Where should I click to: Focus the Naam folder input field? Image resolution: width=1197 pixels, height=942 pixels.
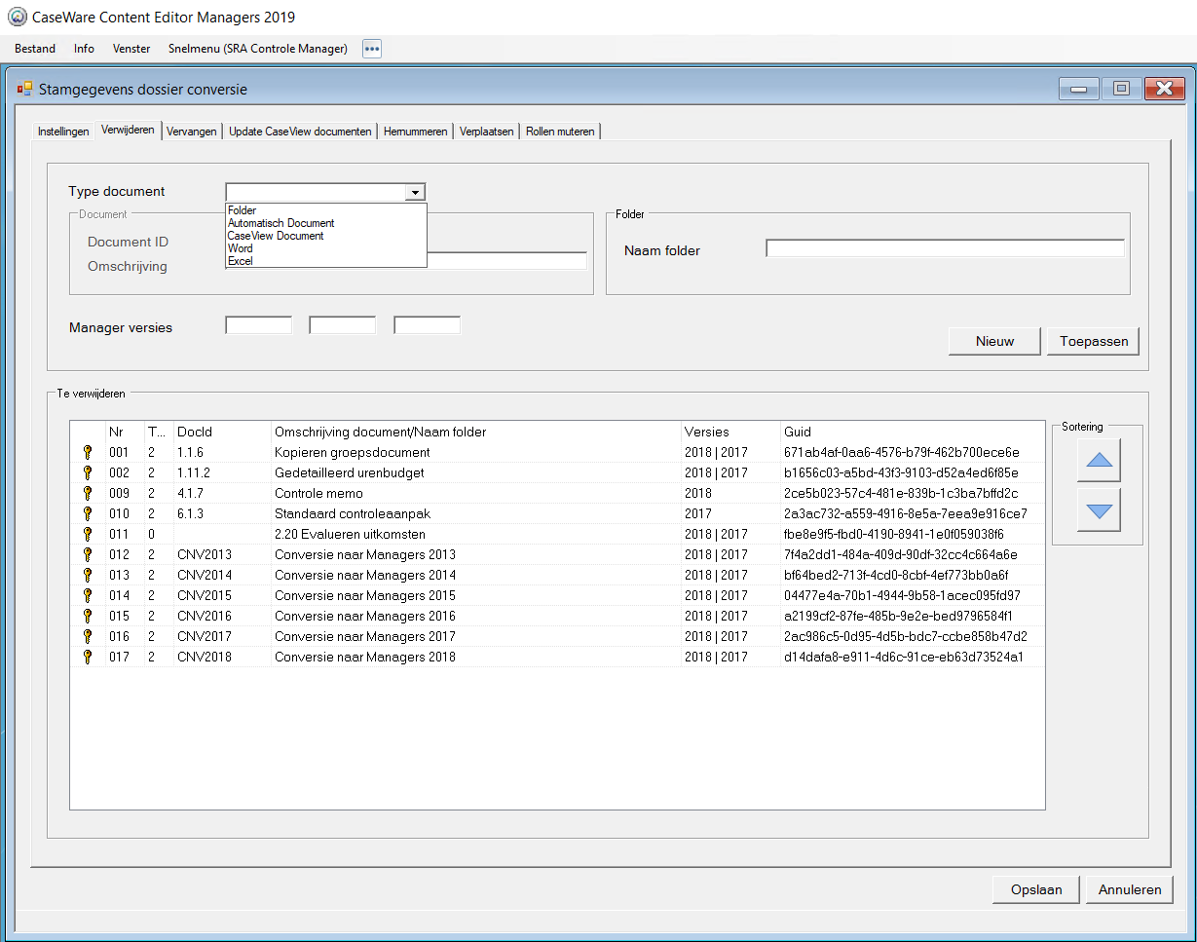pyautogui.click(x=945, y=248)
